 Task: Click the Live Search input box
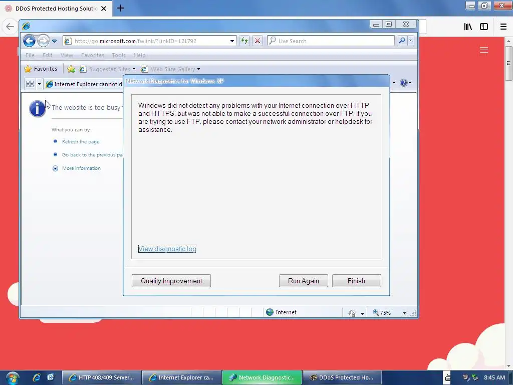[x=331, y=41]
